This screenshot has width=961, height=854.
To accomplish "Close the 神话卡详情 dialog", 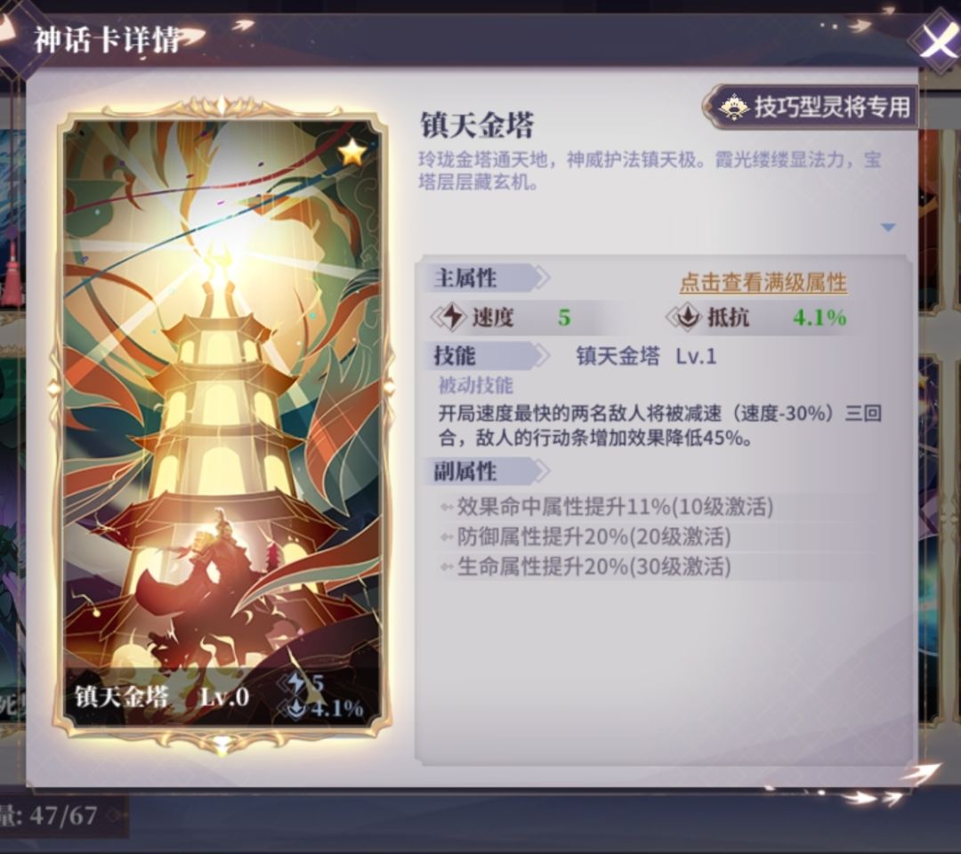I will click(x=936, y=40).
